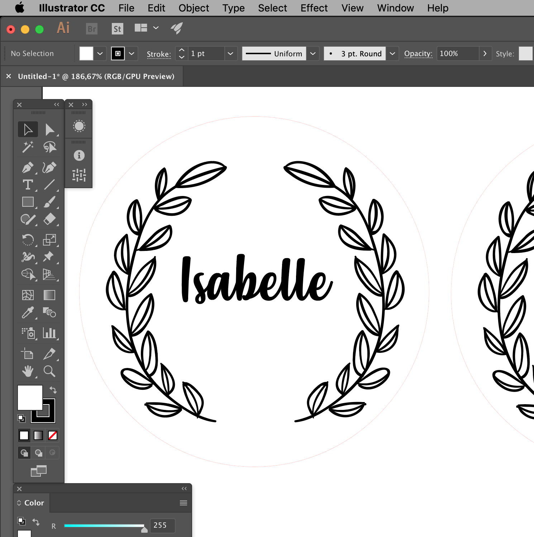Select the Shape Builder tool
This screenshot has width=534, height=537.
click(28, 274)
